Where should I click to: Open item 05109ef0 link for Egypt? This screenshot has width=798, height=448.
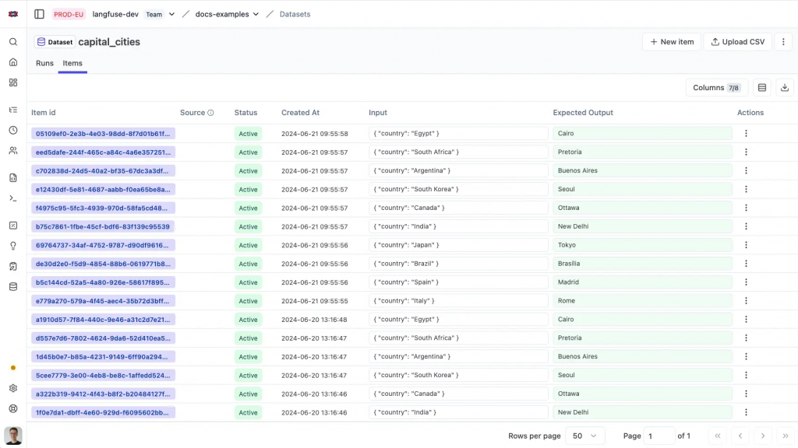pos(104,134)
